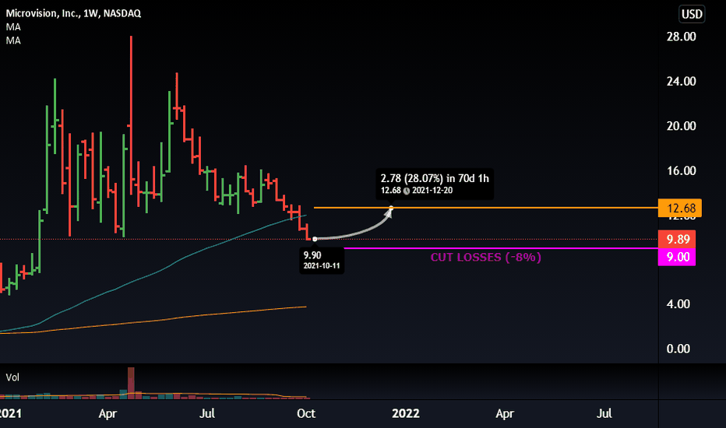Click the tallest red volume bar

(131, 383)
